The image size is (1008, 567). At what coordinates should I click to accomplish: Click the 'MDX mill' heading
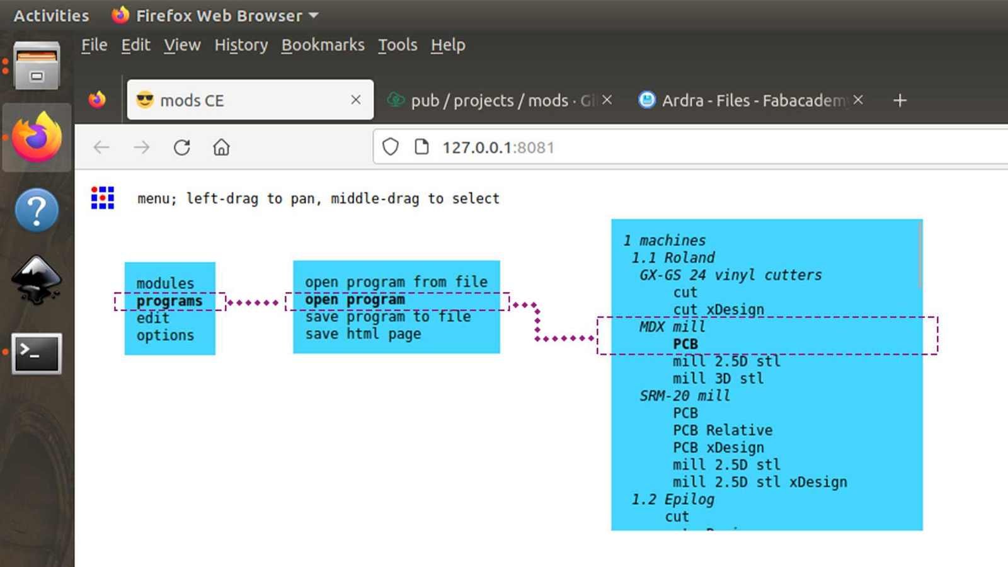672,327
